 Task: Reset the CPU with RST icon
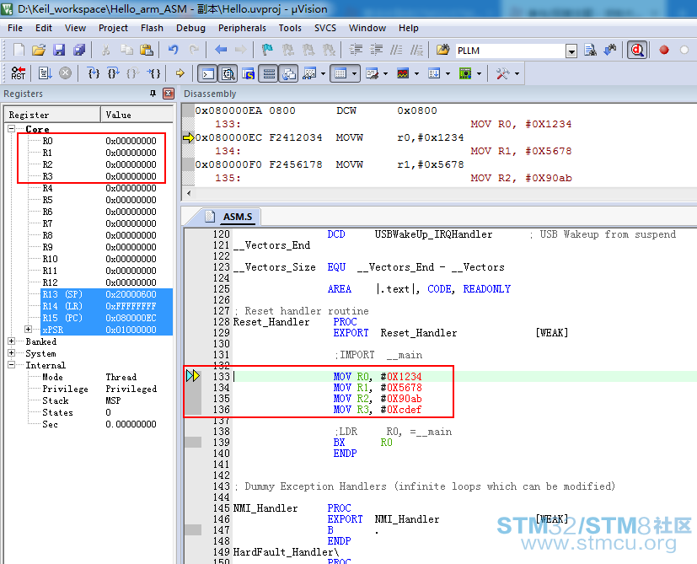pos(19,73)
